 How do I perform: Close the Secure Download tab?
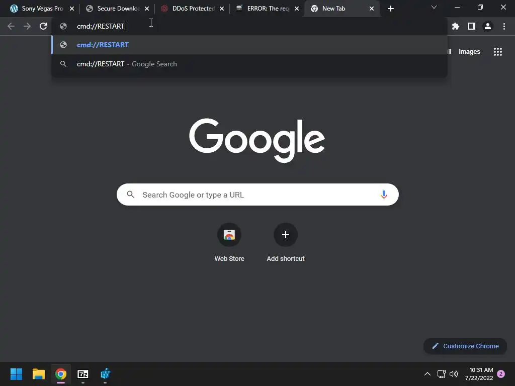tap(147, 9)
